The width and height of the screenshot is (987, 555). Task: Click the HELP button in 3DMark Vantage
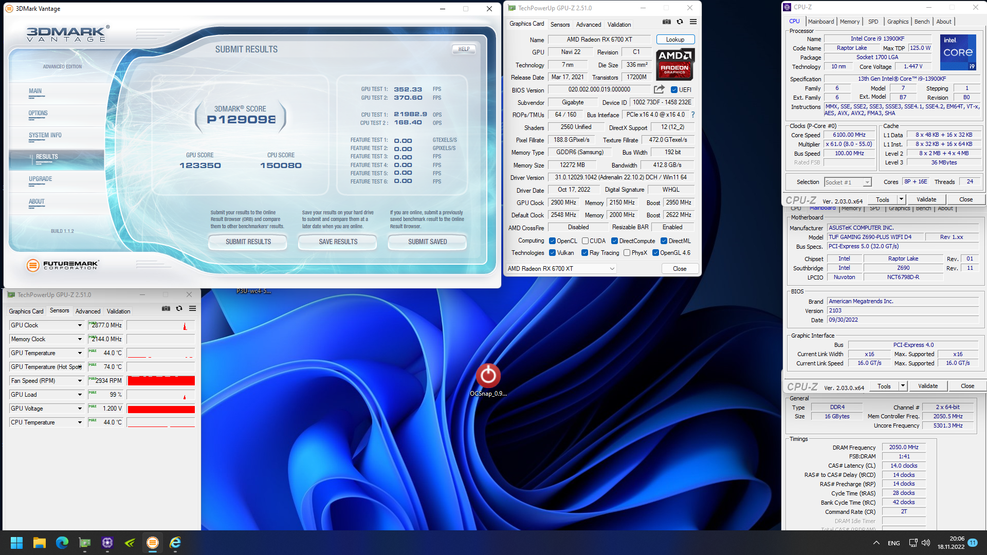point(464,49)
